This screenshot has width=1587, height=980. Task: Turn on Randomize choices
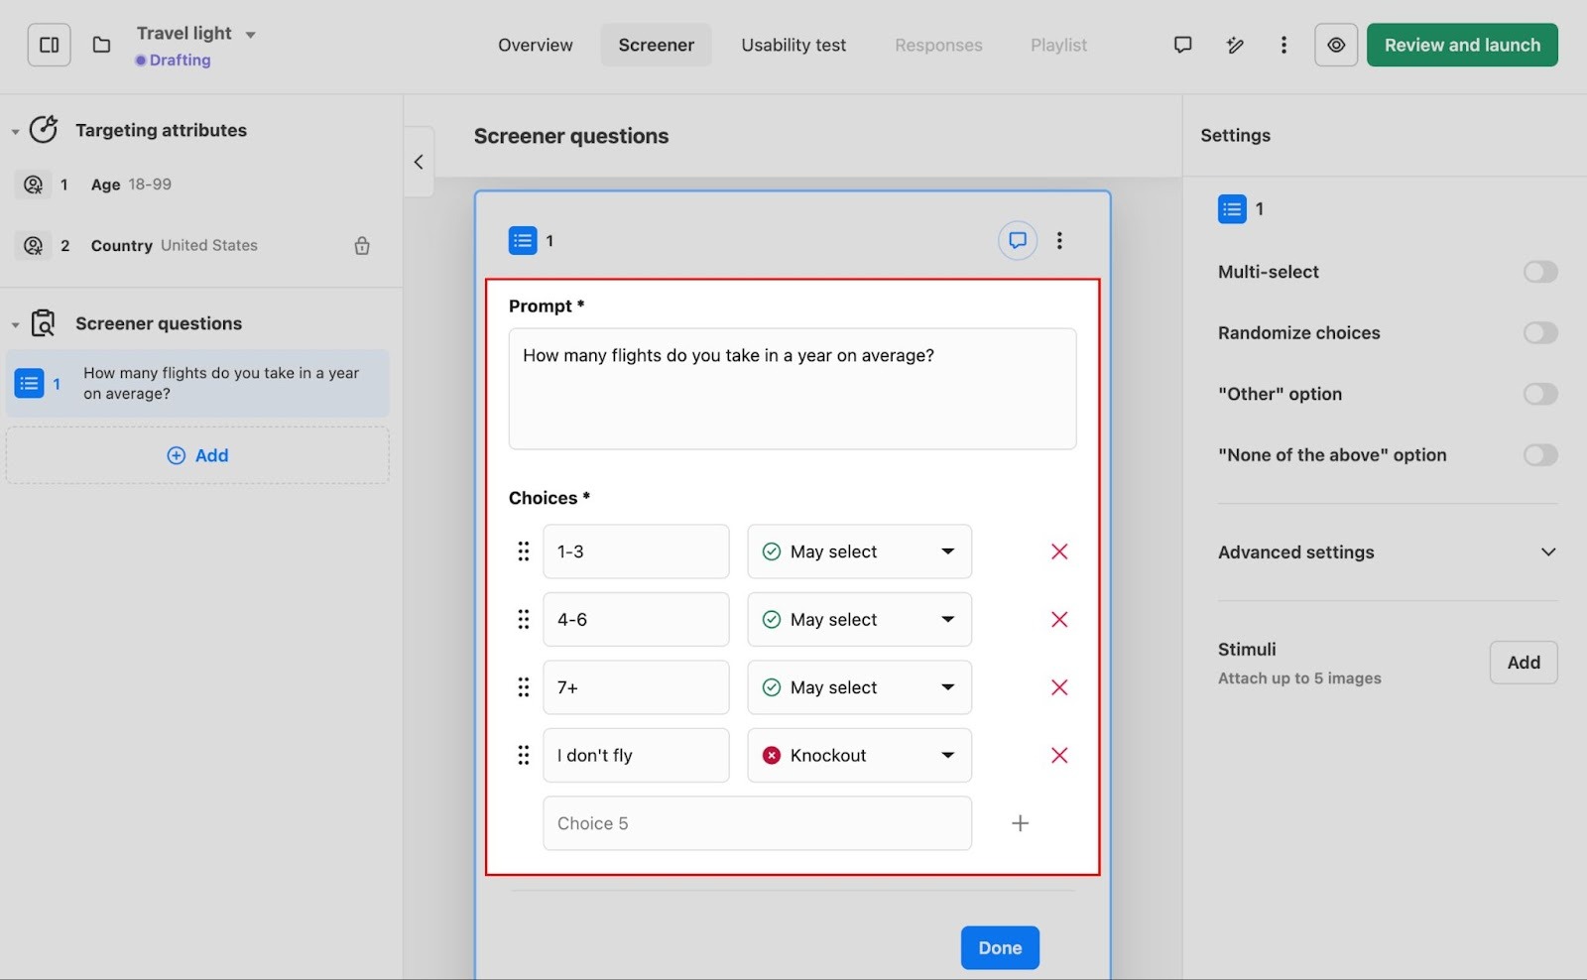(x=1539, y=333)
